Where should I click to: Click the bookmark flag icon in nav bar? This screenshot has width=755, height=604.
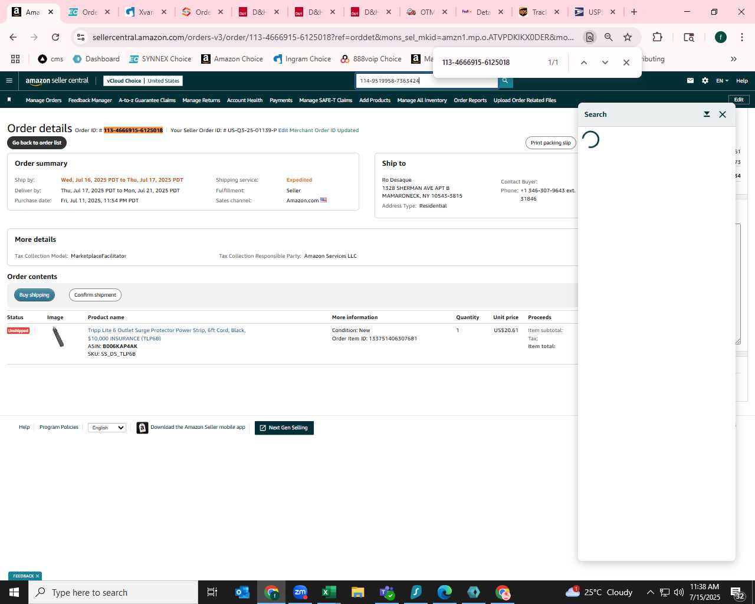[x=9, y=100]
